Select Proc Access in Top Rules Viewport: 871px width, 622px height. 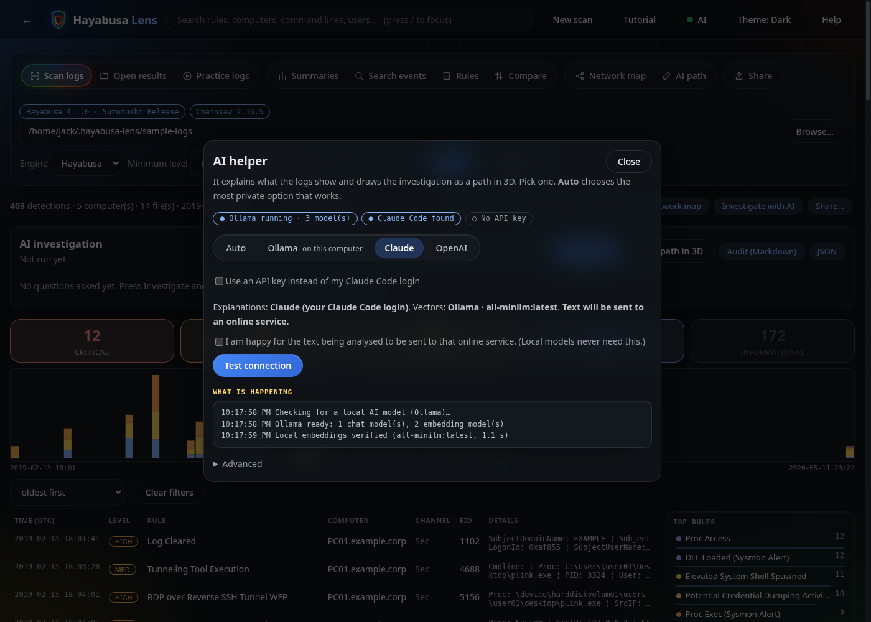coord(760,539)
